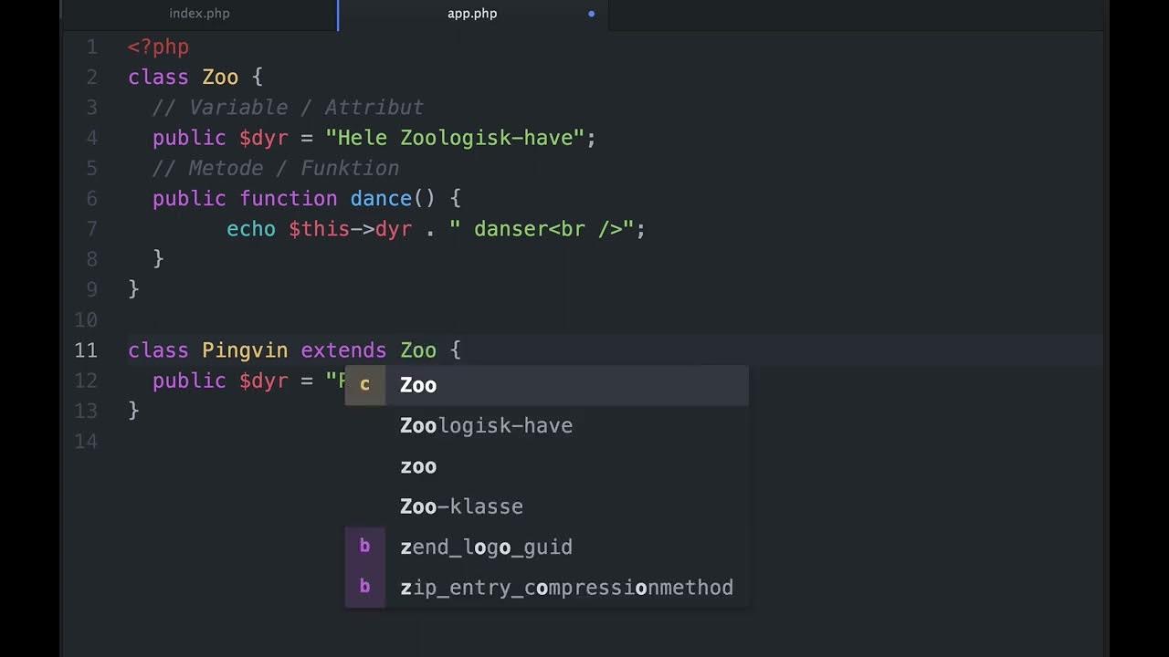Click the unsaved changes dot on app.php tab

[x=591, y=14]
